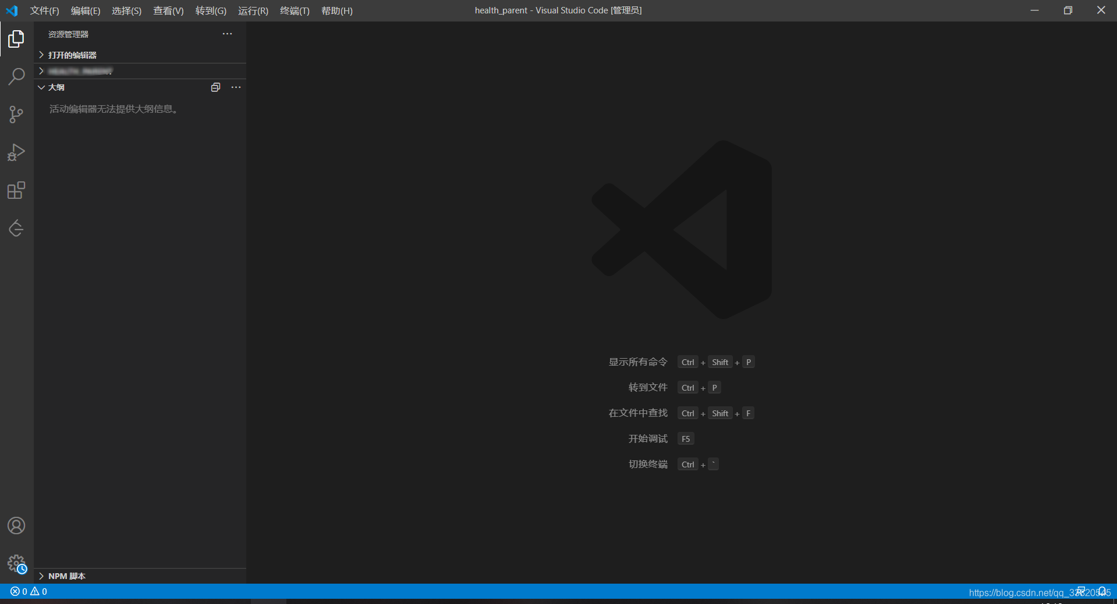Open the Run and Debug view

pyautogui.click(x=16, y=152)
